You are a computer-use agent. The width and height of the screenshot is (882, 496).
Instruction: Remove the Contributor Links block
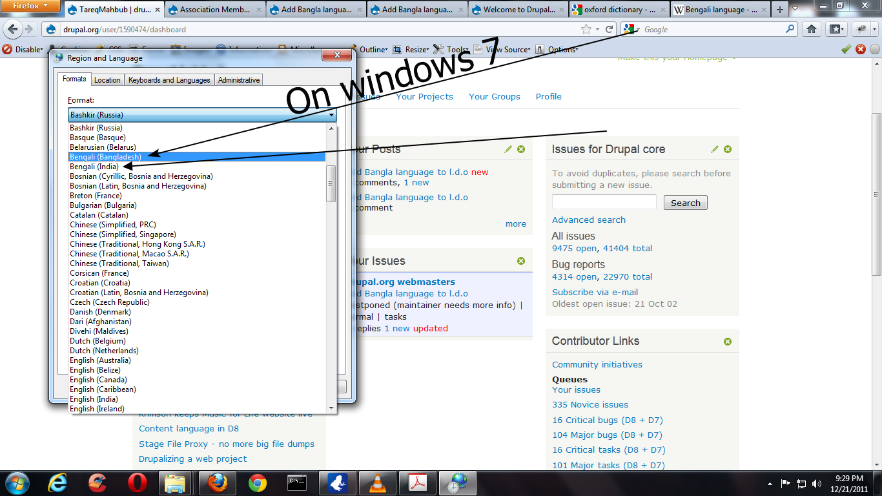728,341
